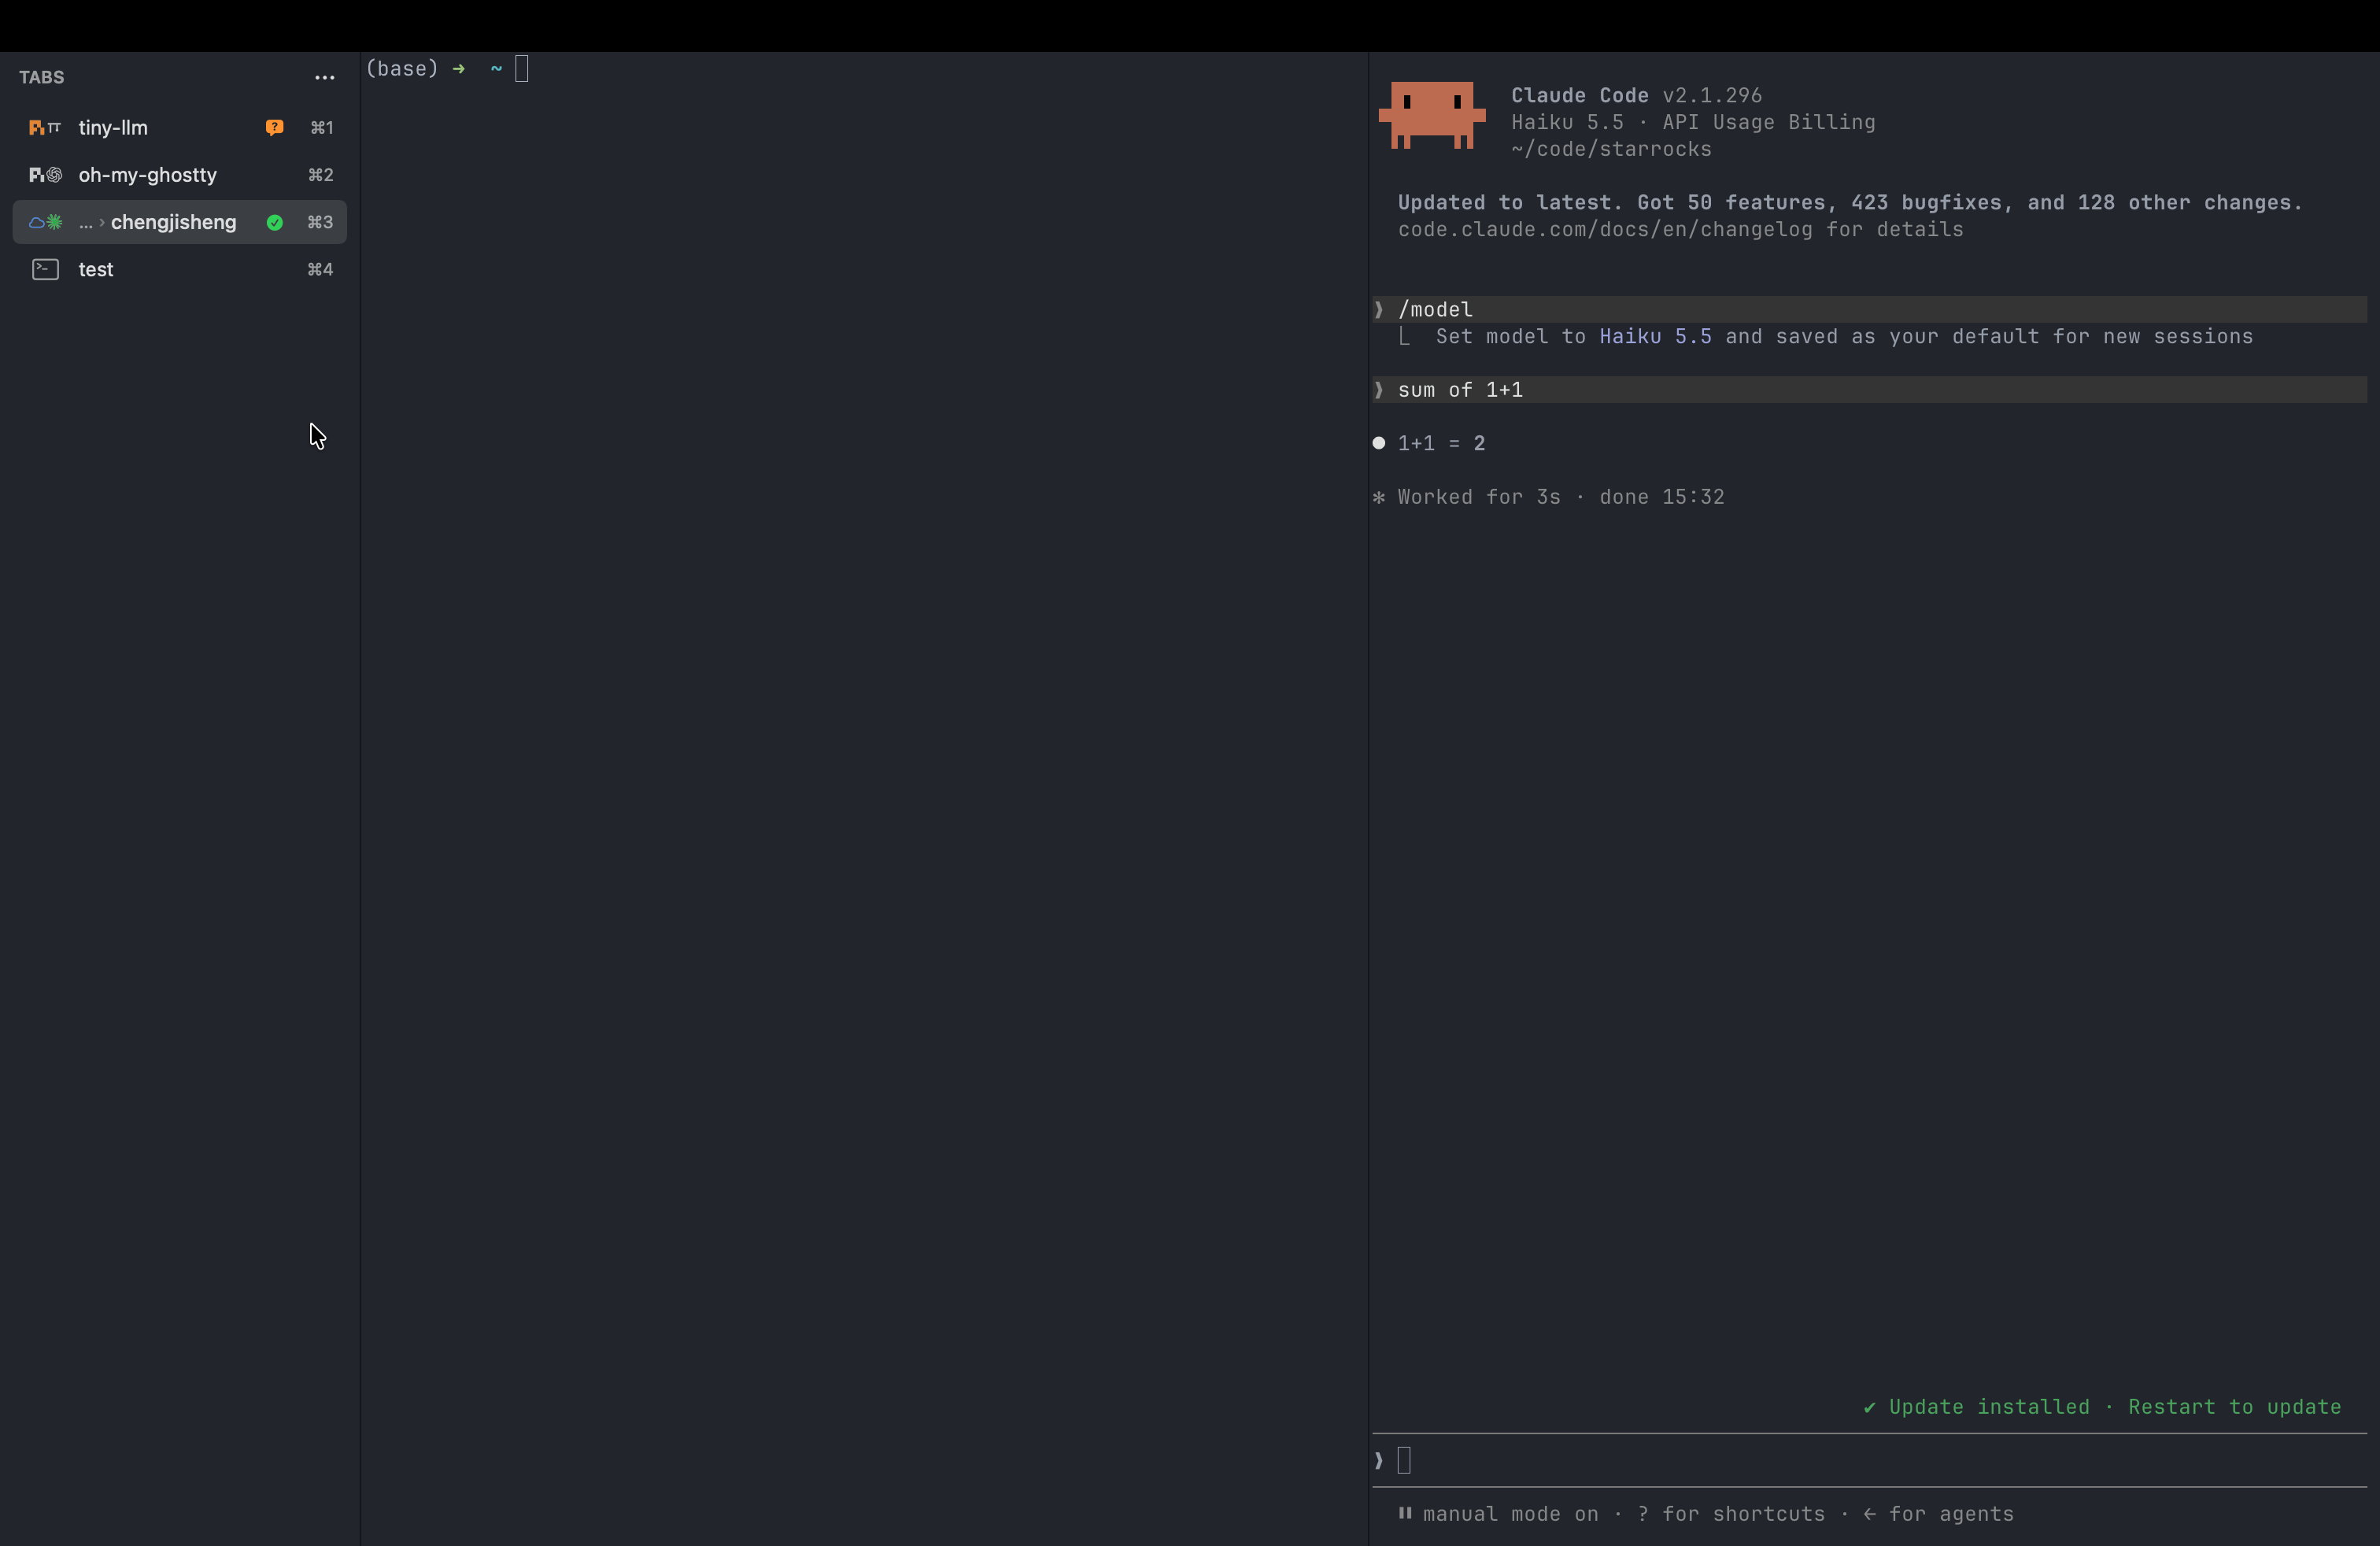Click the ⌘1 shortcut label

pyautogui.click(x=321, y=127)
